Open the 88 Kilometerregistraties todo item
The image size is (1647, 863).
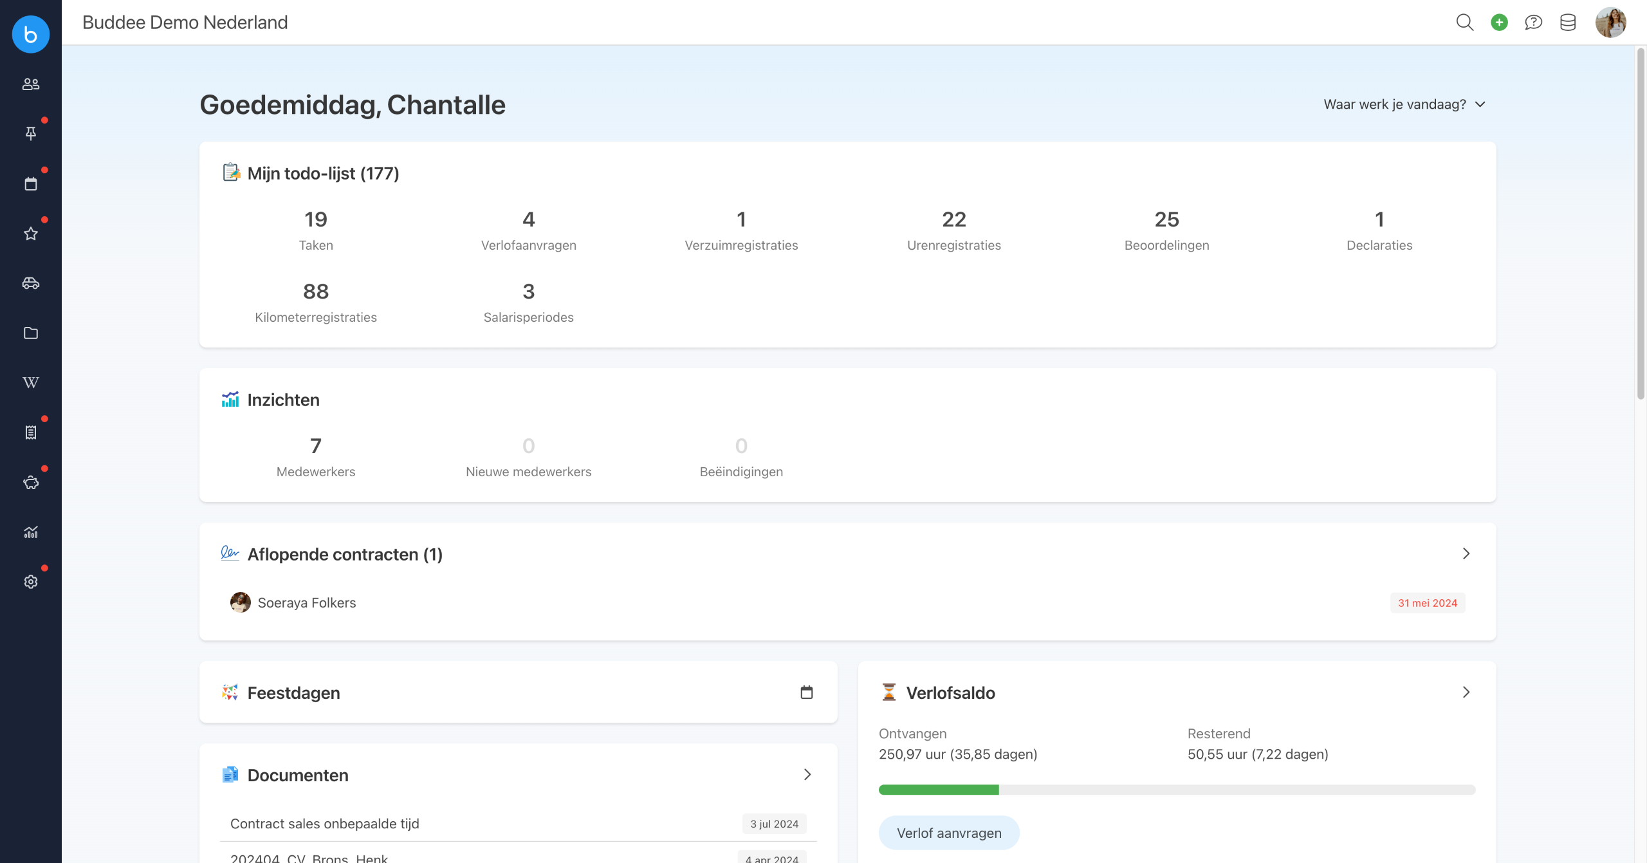coord(316,302)
